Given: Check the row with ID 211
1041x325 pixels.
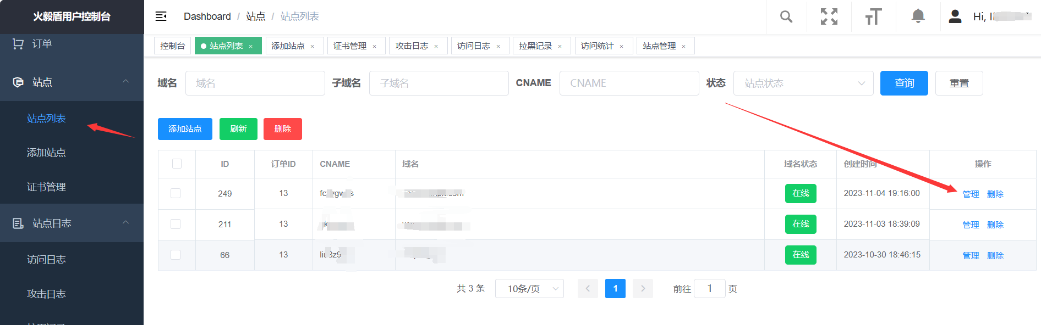Looking at the screenshot, I should click(176, 224).
